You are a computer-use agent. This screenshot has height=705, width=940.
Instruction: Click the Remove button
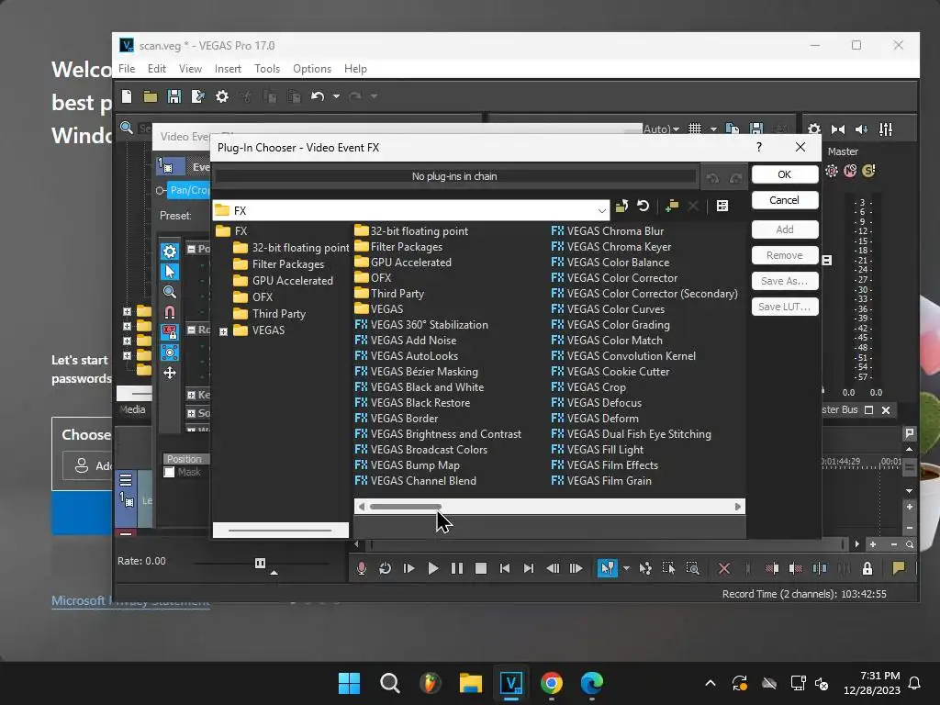[785, 255]
